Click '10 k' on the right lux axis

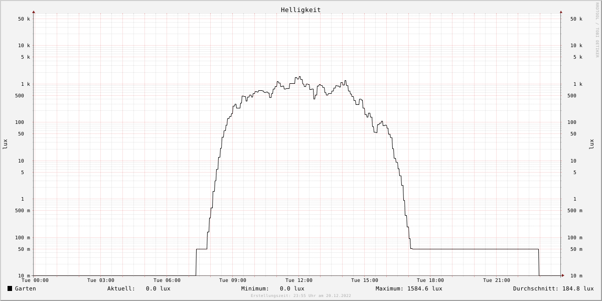tap(576, 46)
